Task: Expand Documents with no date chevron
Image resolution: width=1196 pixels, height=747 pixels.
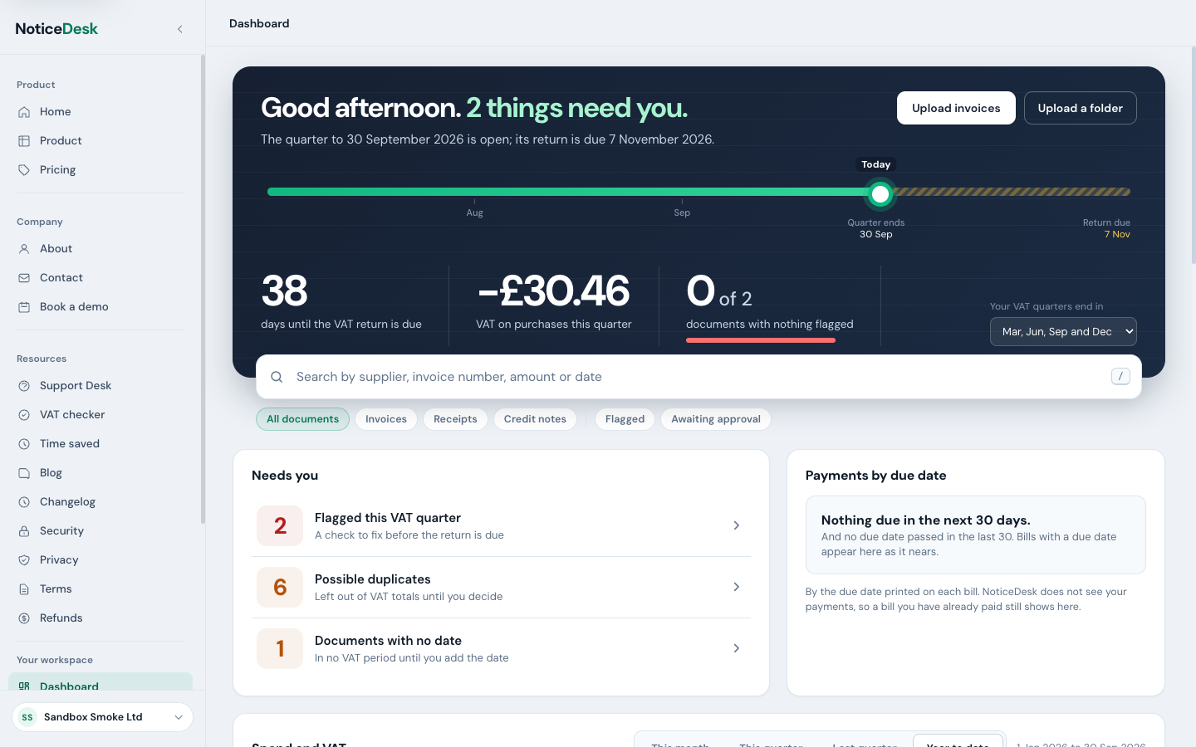Action: click(737, 648)
